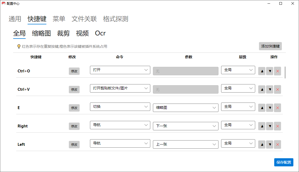Click the Ctrl+V shortcut label
This screenshot has width=299, height=172.
[24, 89]
